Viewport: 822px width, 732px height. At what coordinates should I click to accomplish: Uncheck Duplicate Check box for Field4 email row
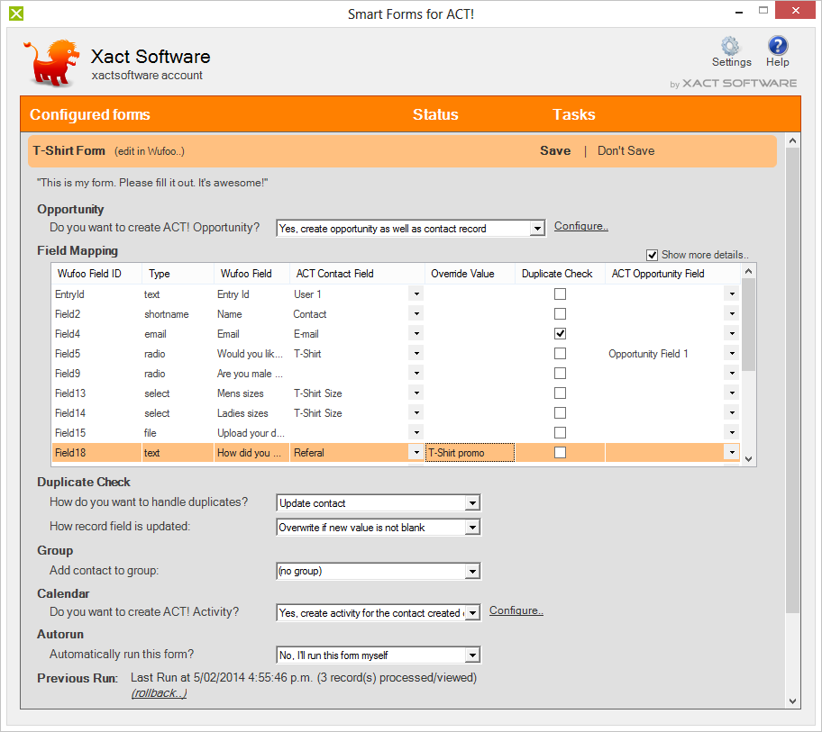[x=560, y=333]
